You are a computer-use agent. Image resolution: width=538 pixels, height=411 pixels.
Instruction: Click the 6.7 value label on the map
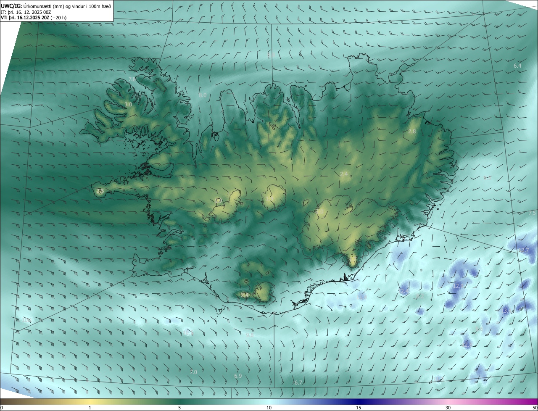[x=298, y=382]
